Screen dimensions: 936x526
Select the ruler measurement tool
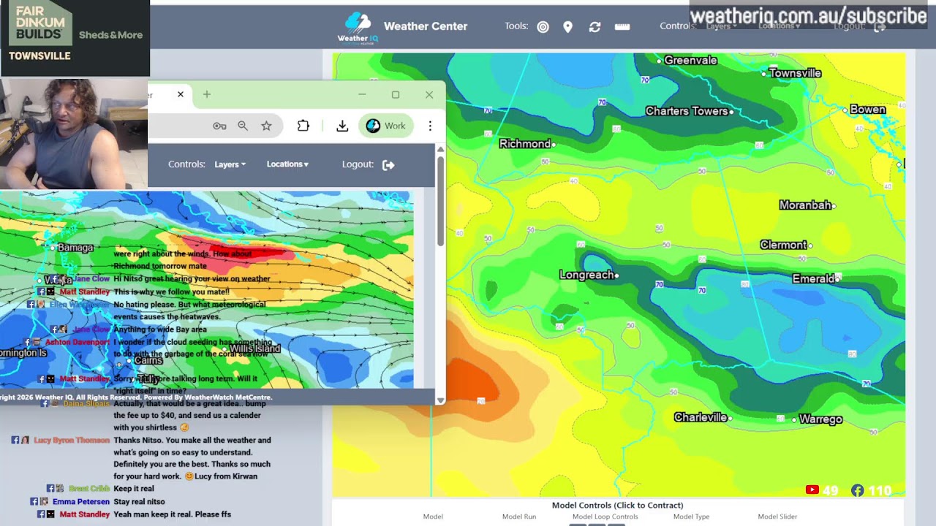coord(622,27)
